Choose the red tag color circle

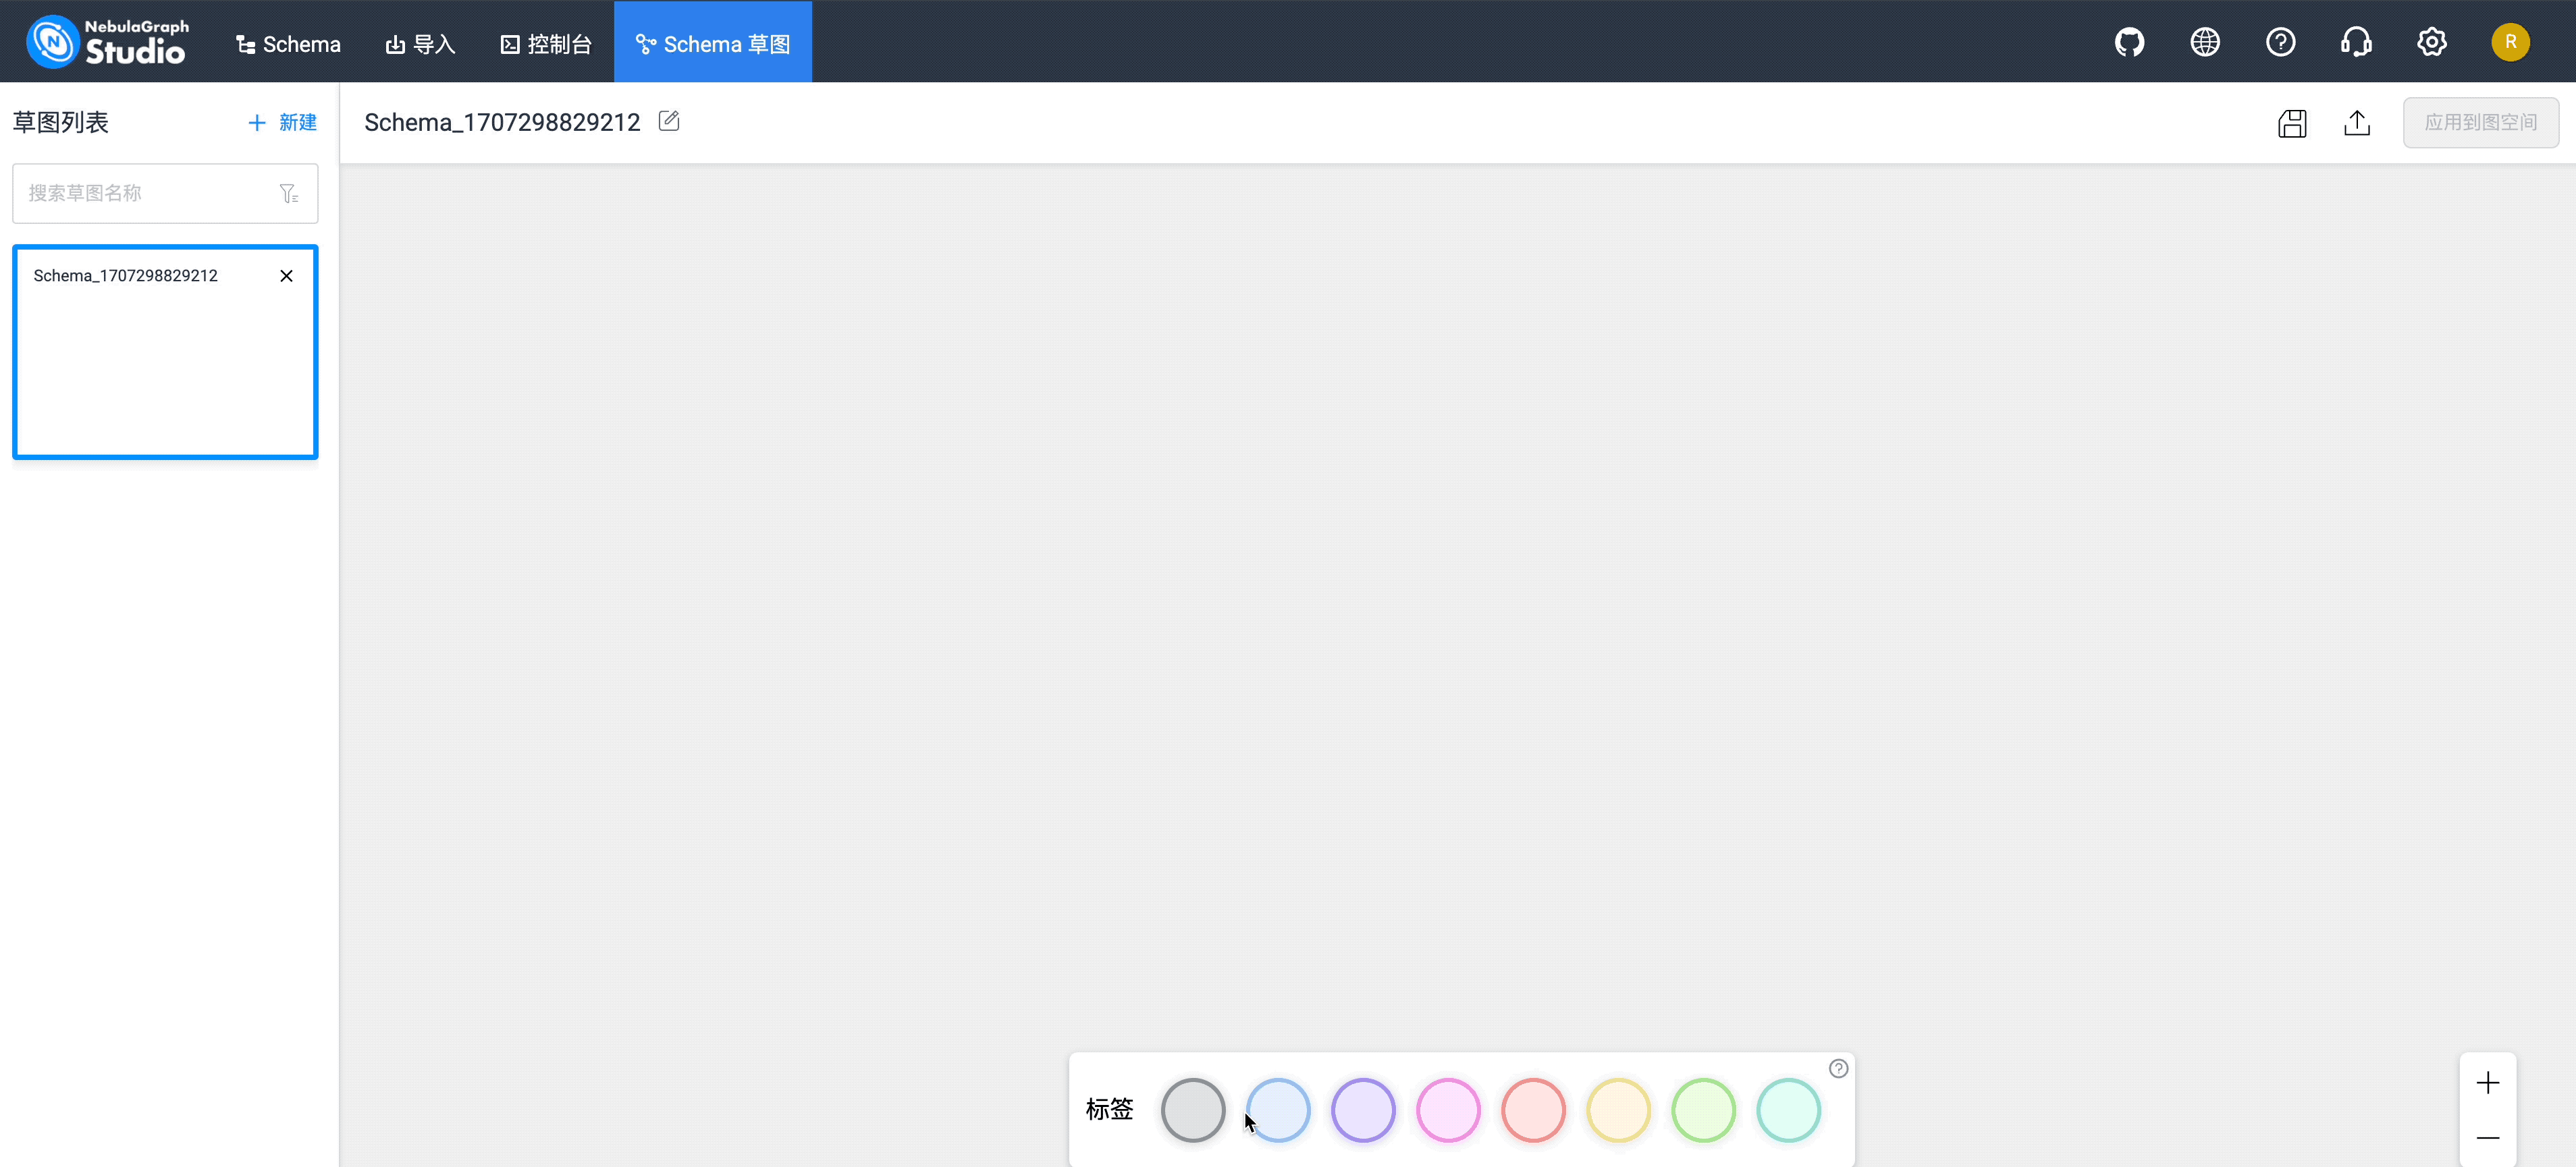coord(1532,1109)
